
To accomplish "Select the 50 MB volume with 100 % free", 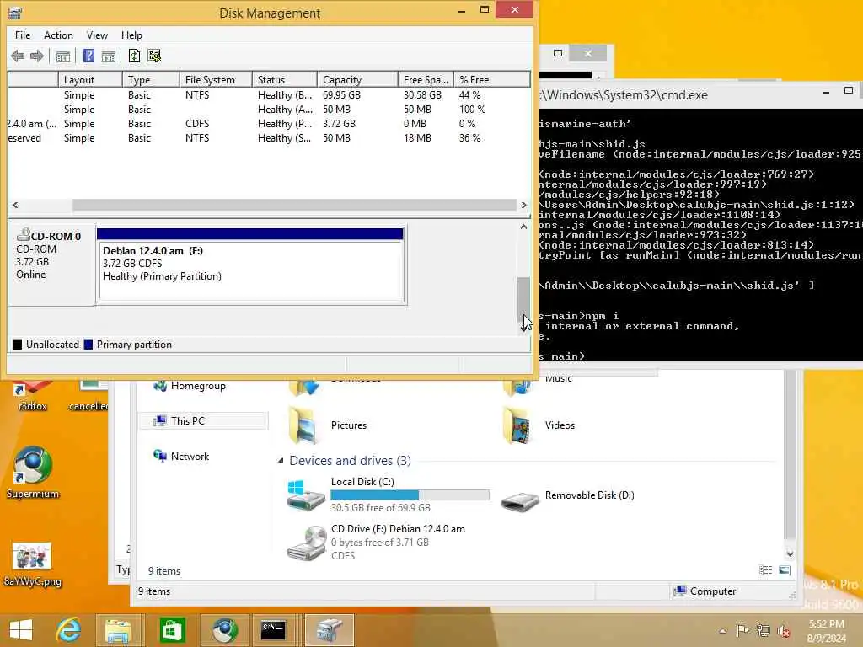I will 269,110.
